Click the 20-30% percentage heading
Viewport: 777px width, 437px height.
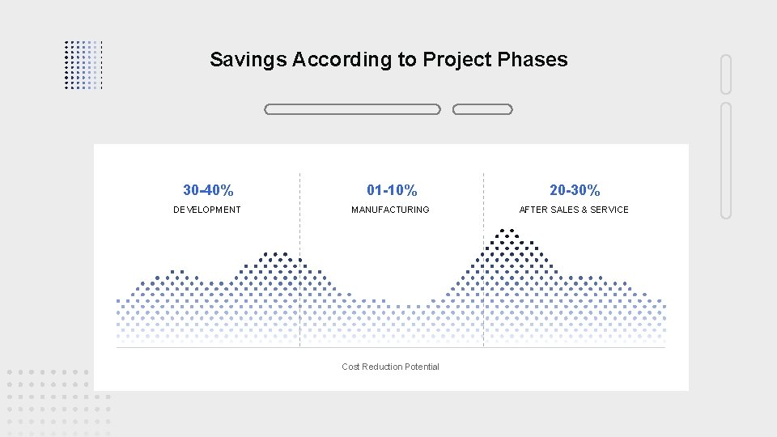(x=575, y=190)
